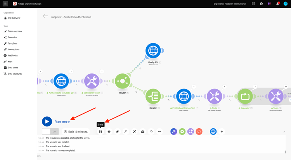Open the Set Bearer Token module
291x160 pixels.
click(x=92, y=81)
